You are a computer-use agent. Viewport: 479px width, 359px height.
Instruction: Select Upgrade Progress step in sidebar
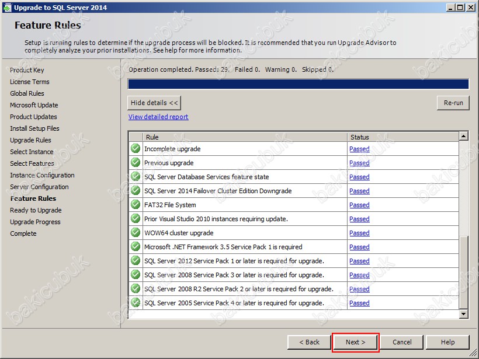click(x=35, y=222)
